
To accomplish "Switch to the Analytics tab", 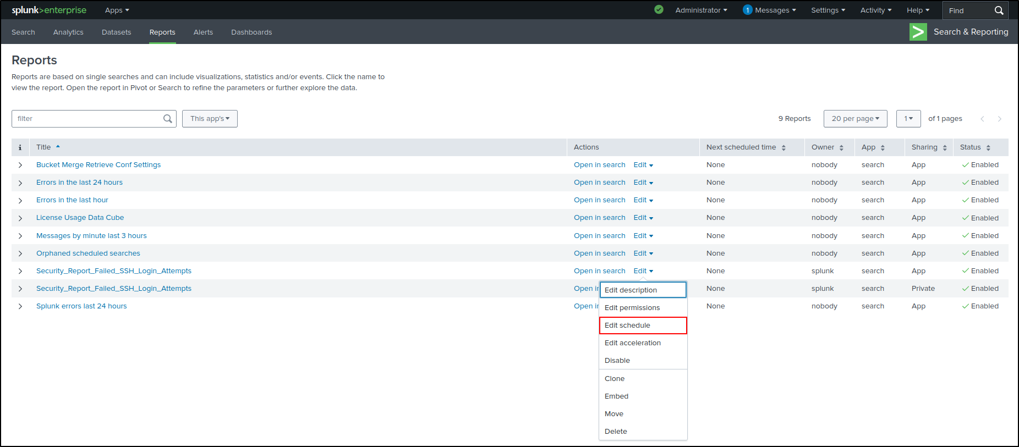I will click(68, 32).
